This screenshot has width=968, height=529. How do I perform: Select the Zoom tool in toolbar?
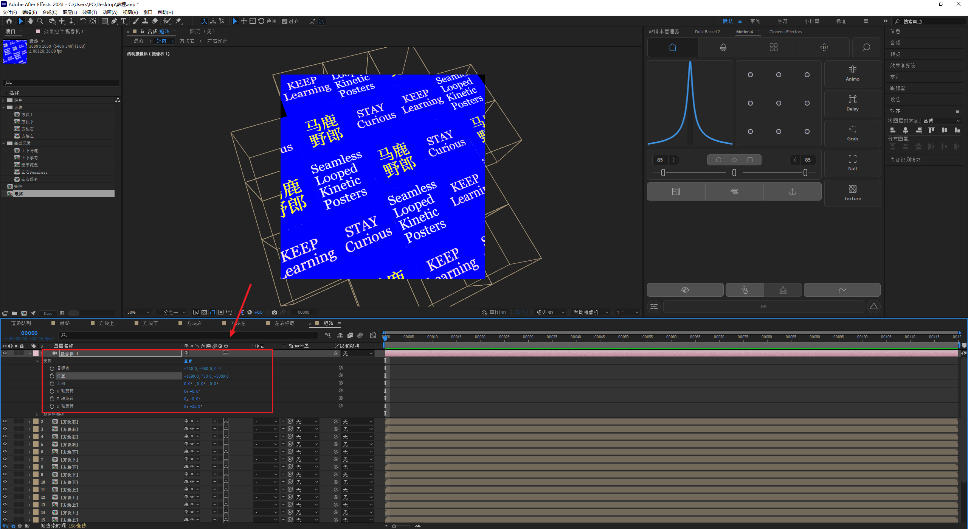pyautogui.click(x=40, y=21)
